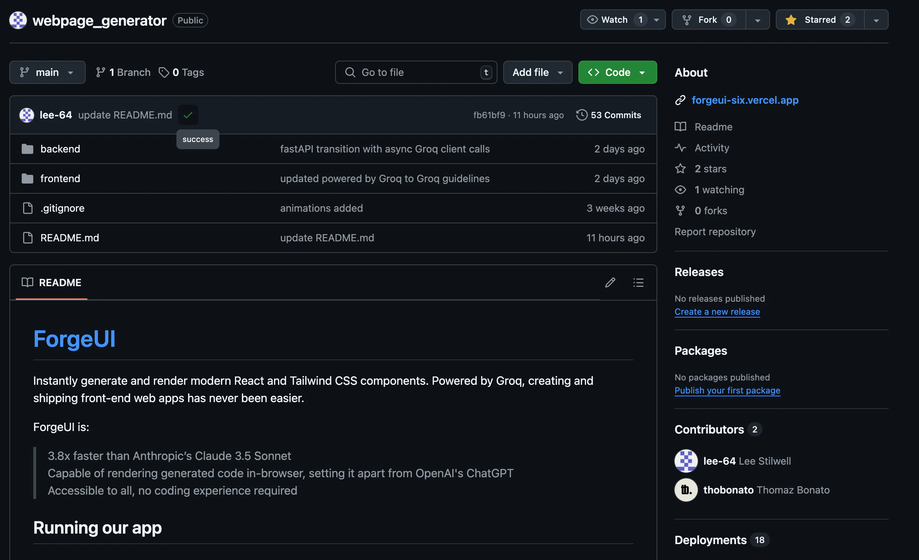919x560 pixels.
Task: Click Create a new release
Action: [x=717, y=311]
